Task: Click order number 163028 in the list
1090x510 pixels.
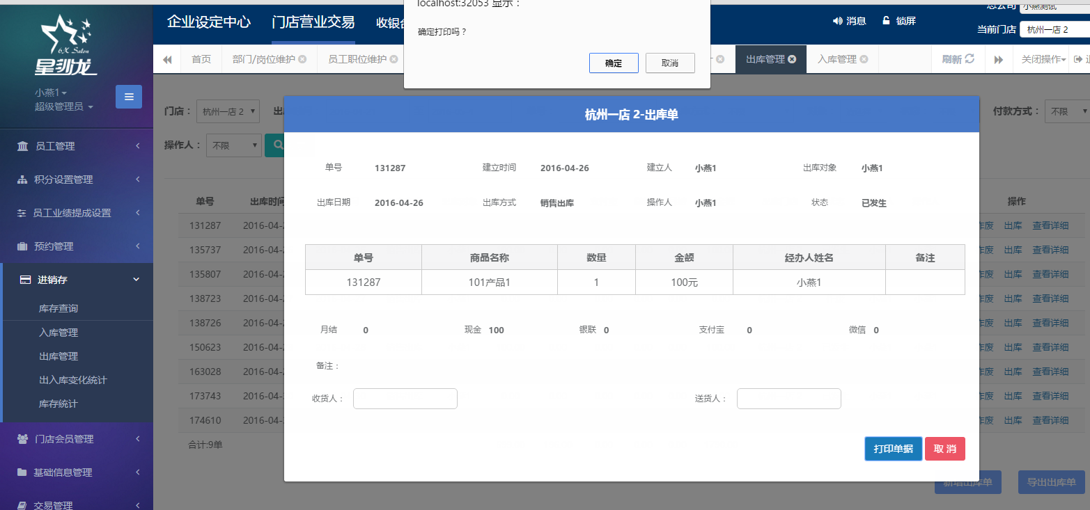Action: pos(205,372)
